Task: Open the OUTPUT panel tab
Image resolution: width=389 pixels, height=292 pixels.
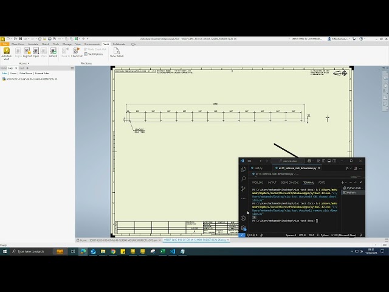Action: click(x=272, y=182)
